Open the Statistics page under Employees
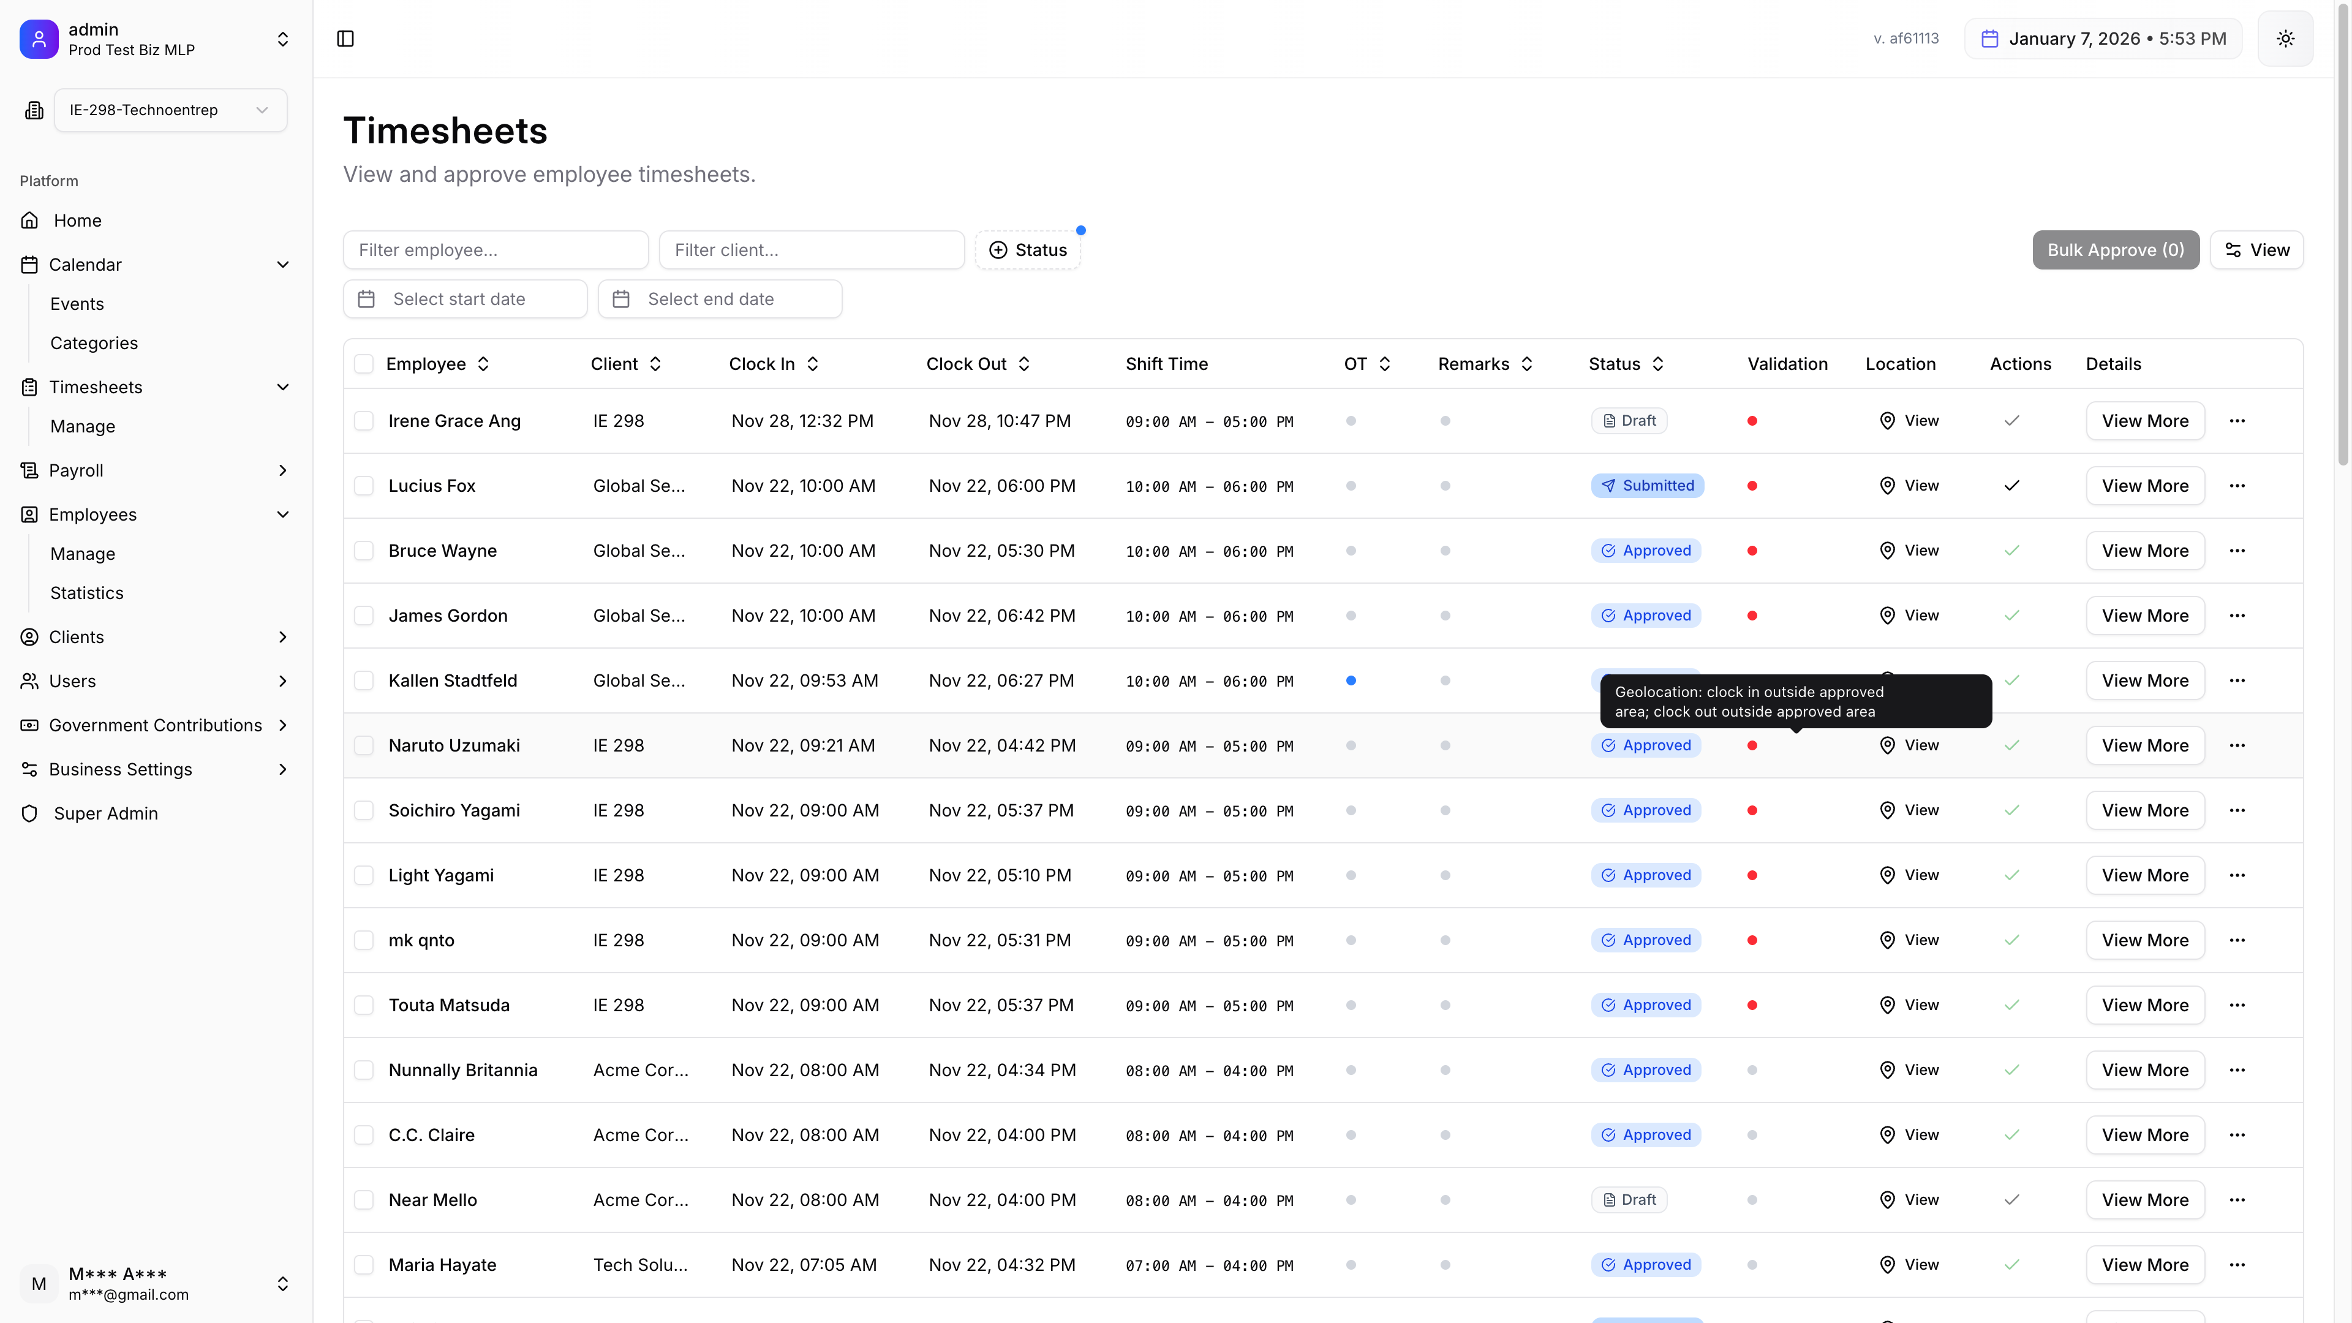The width and height of the screenshot is (2352, 1323). point(87,592)
